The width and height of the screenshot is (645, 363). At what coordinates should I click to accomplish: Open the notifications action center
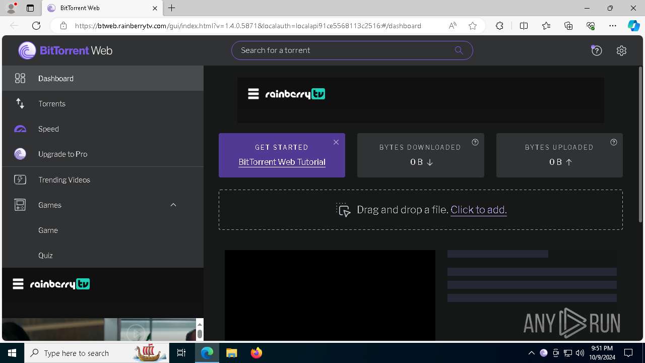[628, 353]
